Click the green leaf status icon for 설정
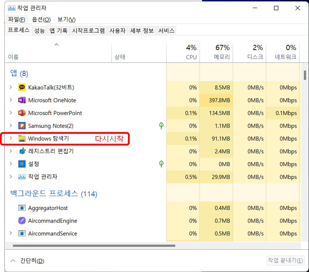This screenshot has height=272, width=309. tap(161, 164)
